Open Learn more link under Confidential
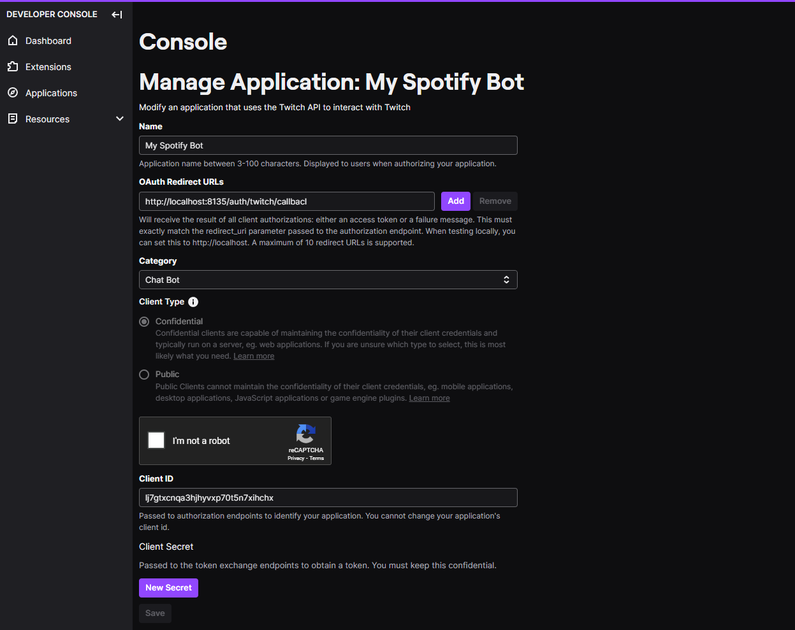The height and width of the screenshot is (630, 795). 254,356
